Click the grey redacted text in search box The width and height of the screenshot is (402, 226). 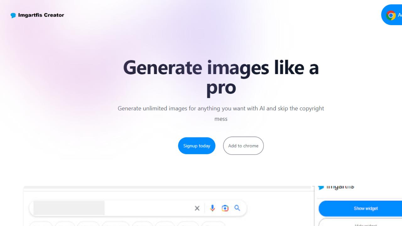pyautogui.click(x=69, y=208)
